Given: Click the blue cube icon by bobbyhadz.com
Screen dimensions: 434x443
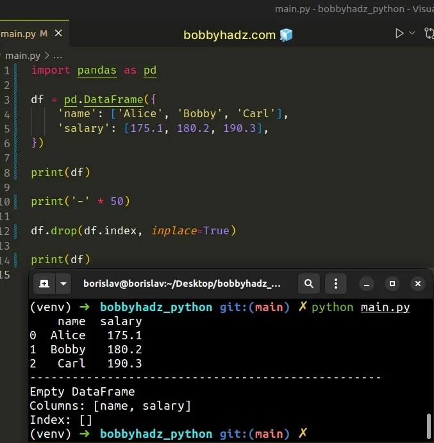Looking at the screenshot, I should (286, 35).
